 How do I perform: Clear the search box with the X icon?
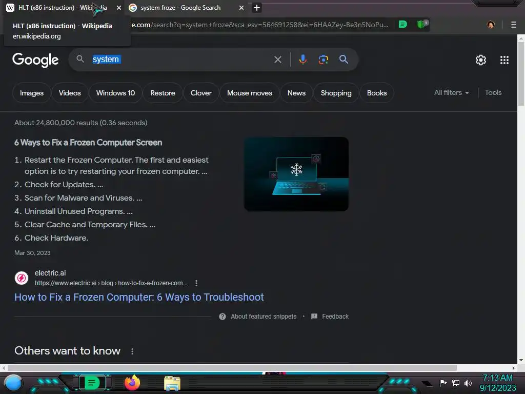click(x=277, y=60)
